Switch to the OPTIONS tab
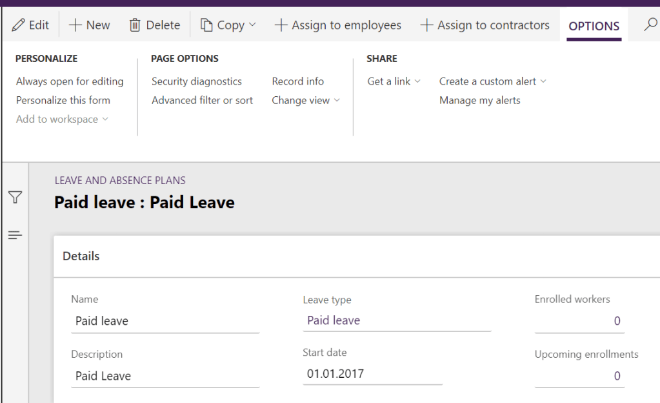This screenshot has width=660, height=403. 593,26
